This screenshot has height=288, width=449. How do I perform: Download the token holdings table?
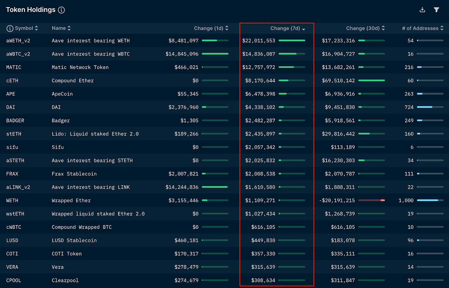point(422,10)
